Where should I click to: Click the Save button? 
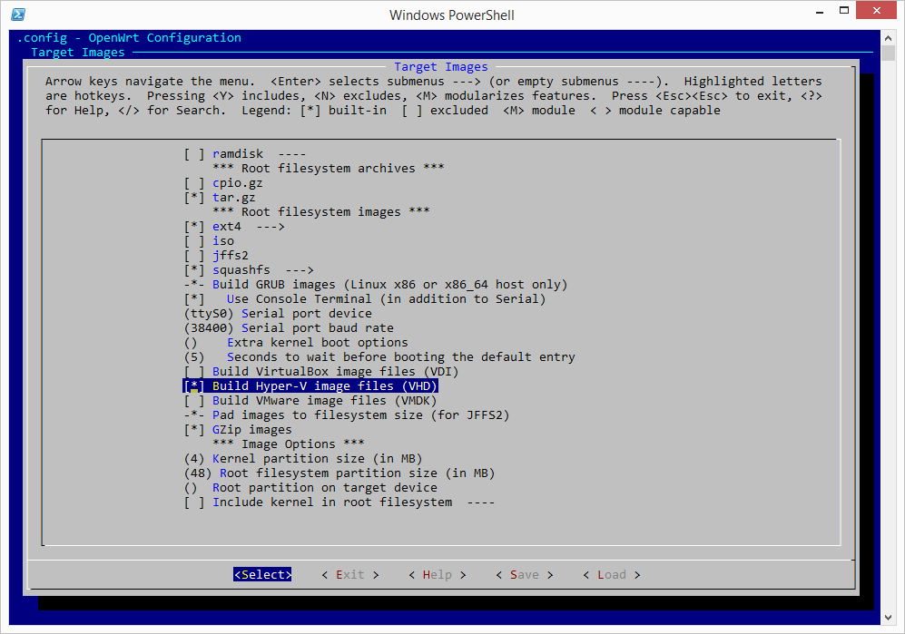pos(525,574)
